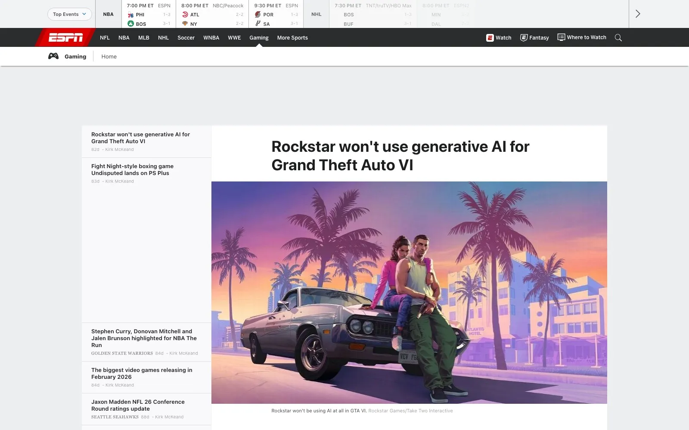Open the WWE menu

click(x=234, y=38)
